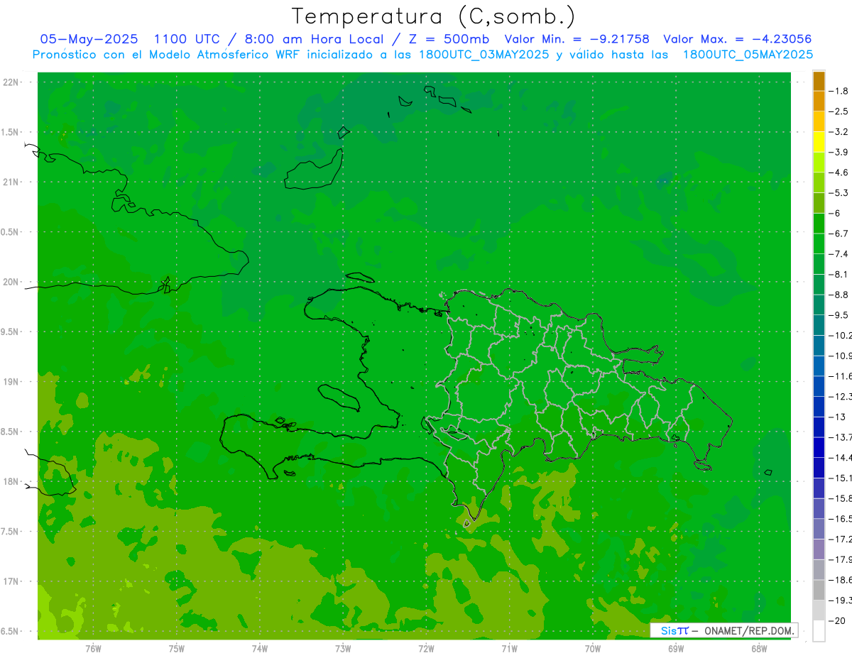Click the '76W' longitude label
The width and height of the screenshot is (852, 658).
(x=93, y=649)
